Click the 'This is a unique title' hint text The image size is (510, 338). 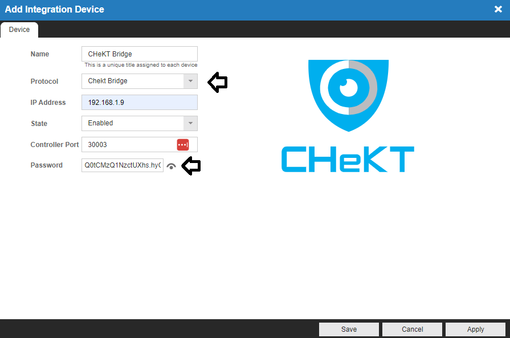[x=141, y=65]
